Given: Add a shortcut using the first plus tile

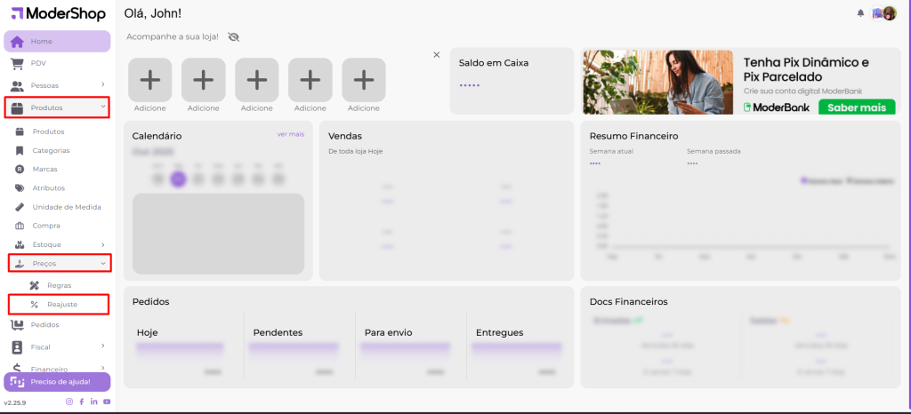Looking at the screenshot, I should pyautogui.click(x=150, y=80).
